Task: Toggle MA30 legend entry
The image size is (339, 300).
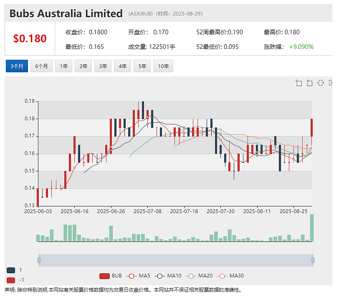Action: point(230,276)
